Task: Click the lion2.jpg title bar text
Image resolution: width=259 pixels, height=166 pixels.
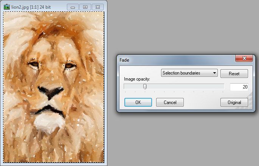Action: [x=29, y=7]
